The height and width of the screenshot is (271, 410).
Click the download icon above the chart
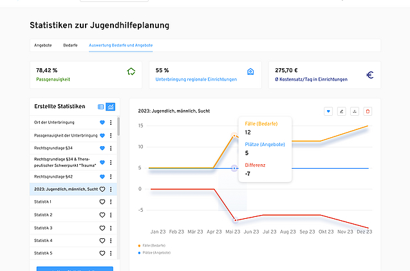click(355, 111)
